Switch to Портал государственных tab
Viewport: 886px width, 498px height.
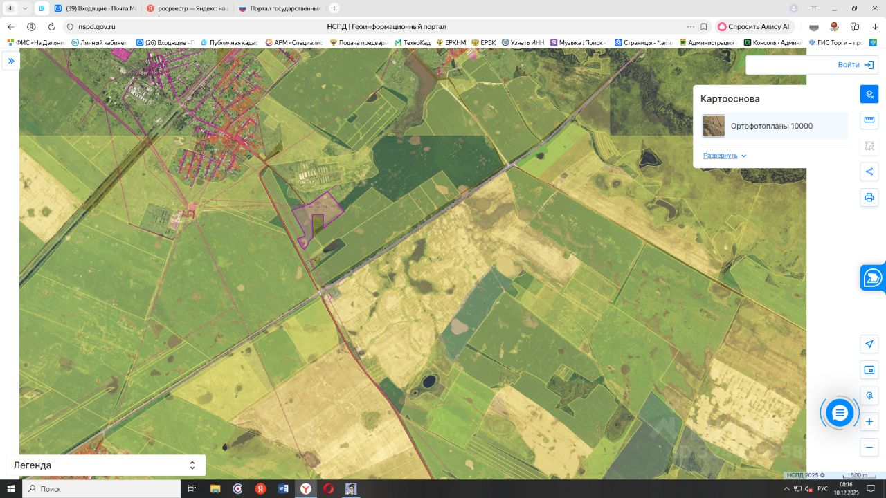tap(279, 8)
